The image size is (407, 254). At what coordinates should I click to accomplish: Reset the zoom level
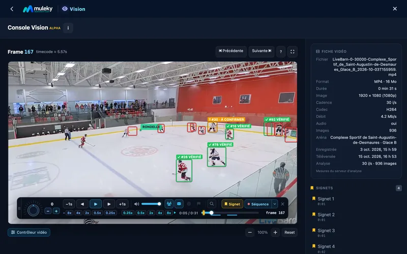[289, 232]
